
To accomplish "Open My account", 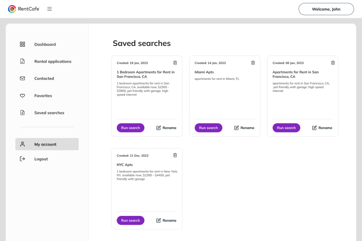I will coord(47,144).
